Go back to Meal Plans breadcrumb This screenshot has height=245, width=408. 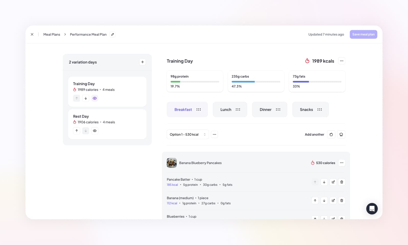[x=52, y=34]
